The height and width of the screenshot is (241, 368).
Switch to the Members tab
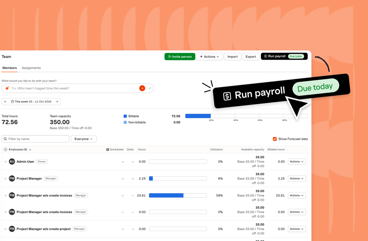(x=10, y=68)
